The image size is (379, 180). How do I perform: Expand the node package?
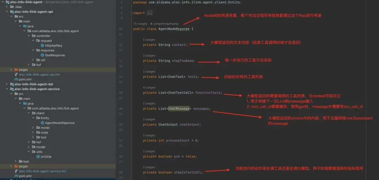(x=33, y=132)
